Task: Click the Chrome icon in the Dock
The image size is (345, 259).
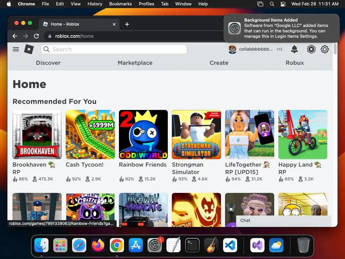Action: pos(117,245)
